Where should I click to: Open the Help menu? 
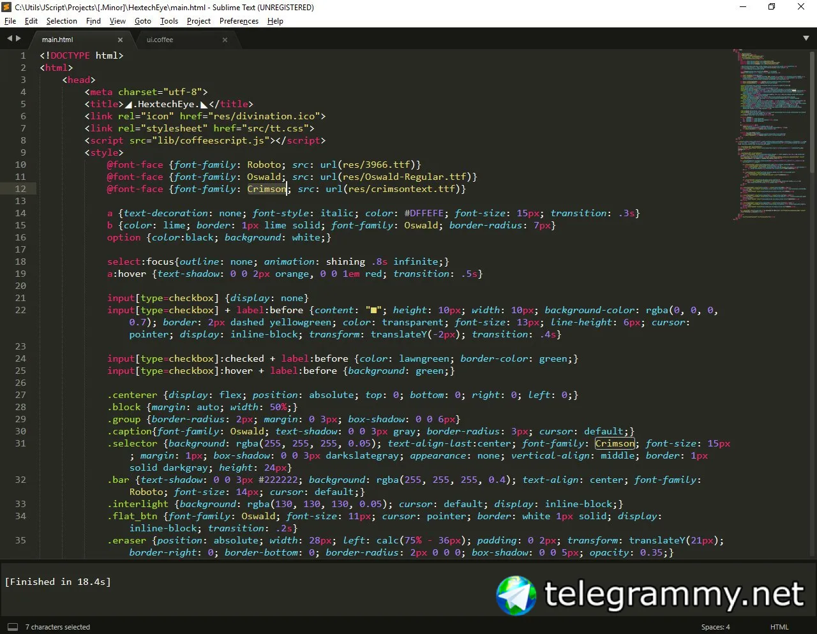click(x=275, y=21)
